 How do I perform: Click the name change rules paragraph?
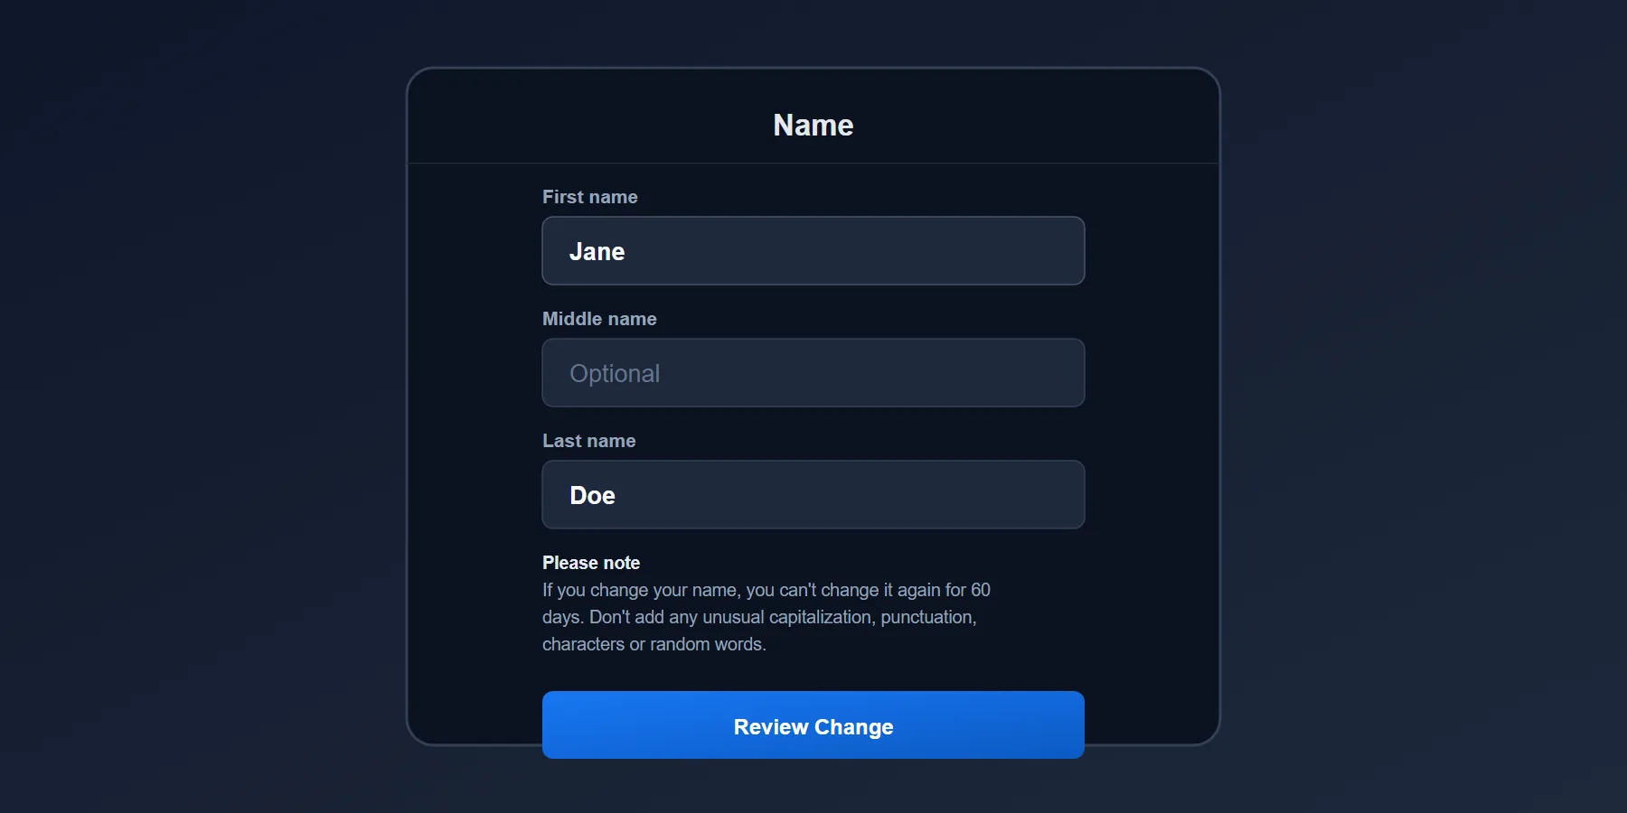[766, 617]
